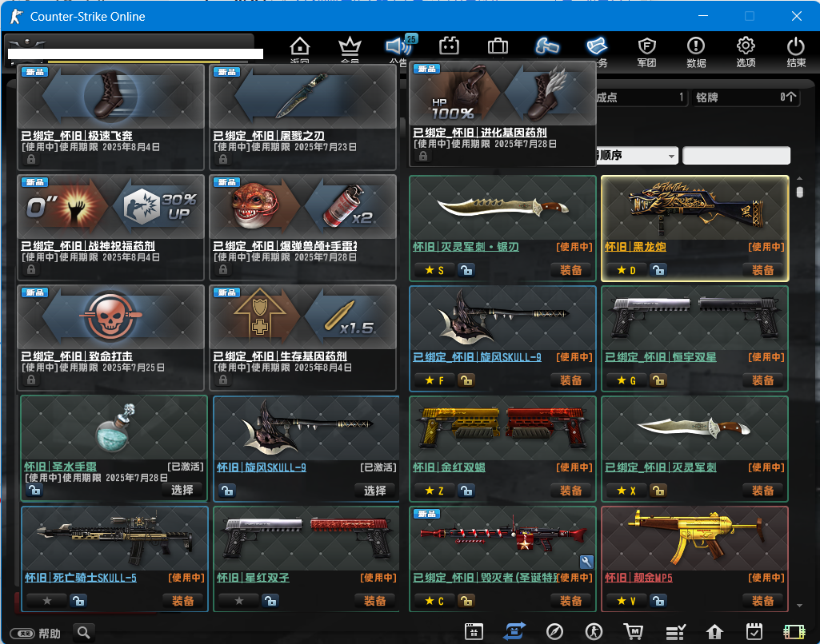Open the 军团 clan menu item
The image size is (820, 644).
tap(647, 52)
